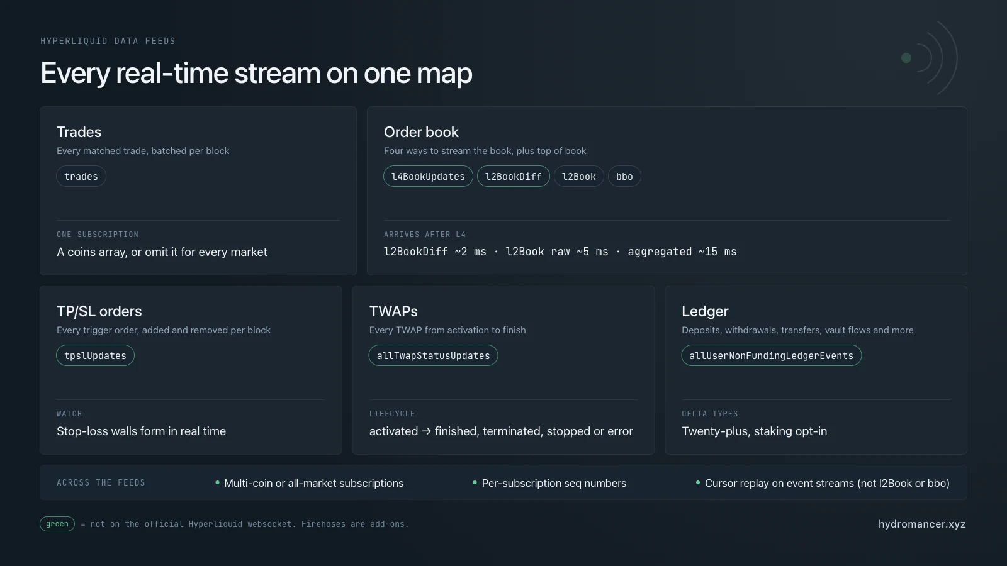Image resolution: width=1007 pixels, height=566 pixels.
Task: Click 'activated → finished, terminated' text
Action: tap(501, 431)
